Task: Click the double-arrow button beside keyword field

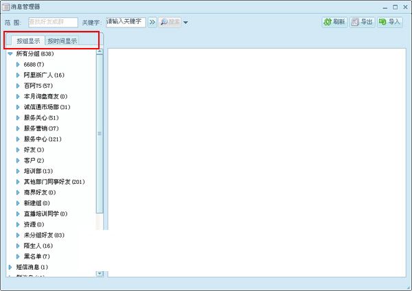Action: click(x=152, y=22)
